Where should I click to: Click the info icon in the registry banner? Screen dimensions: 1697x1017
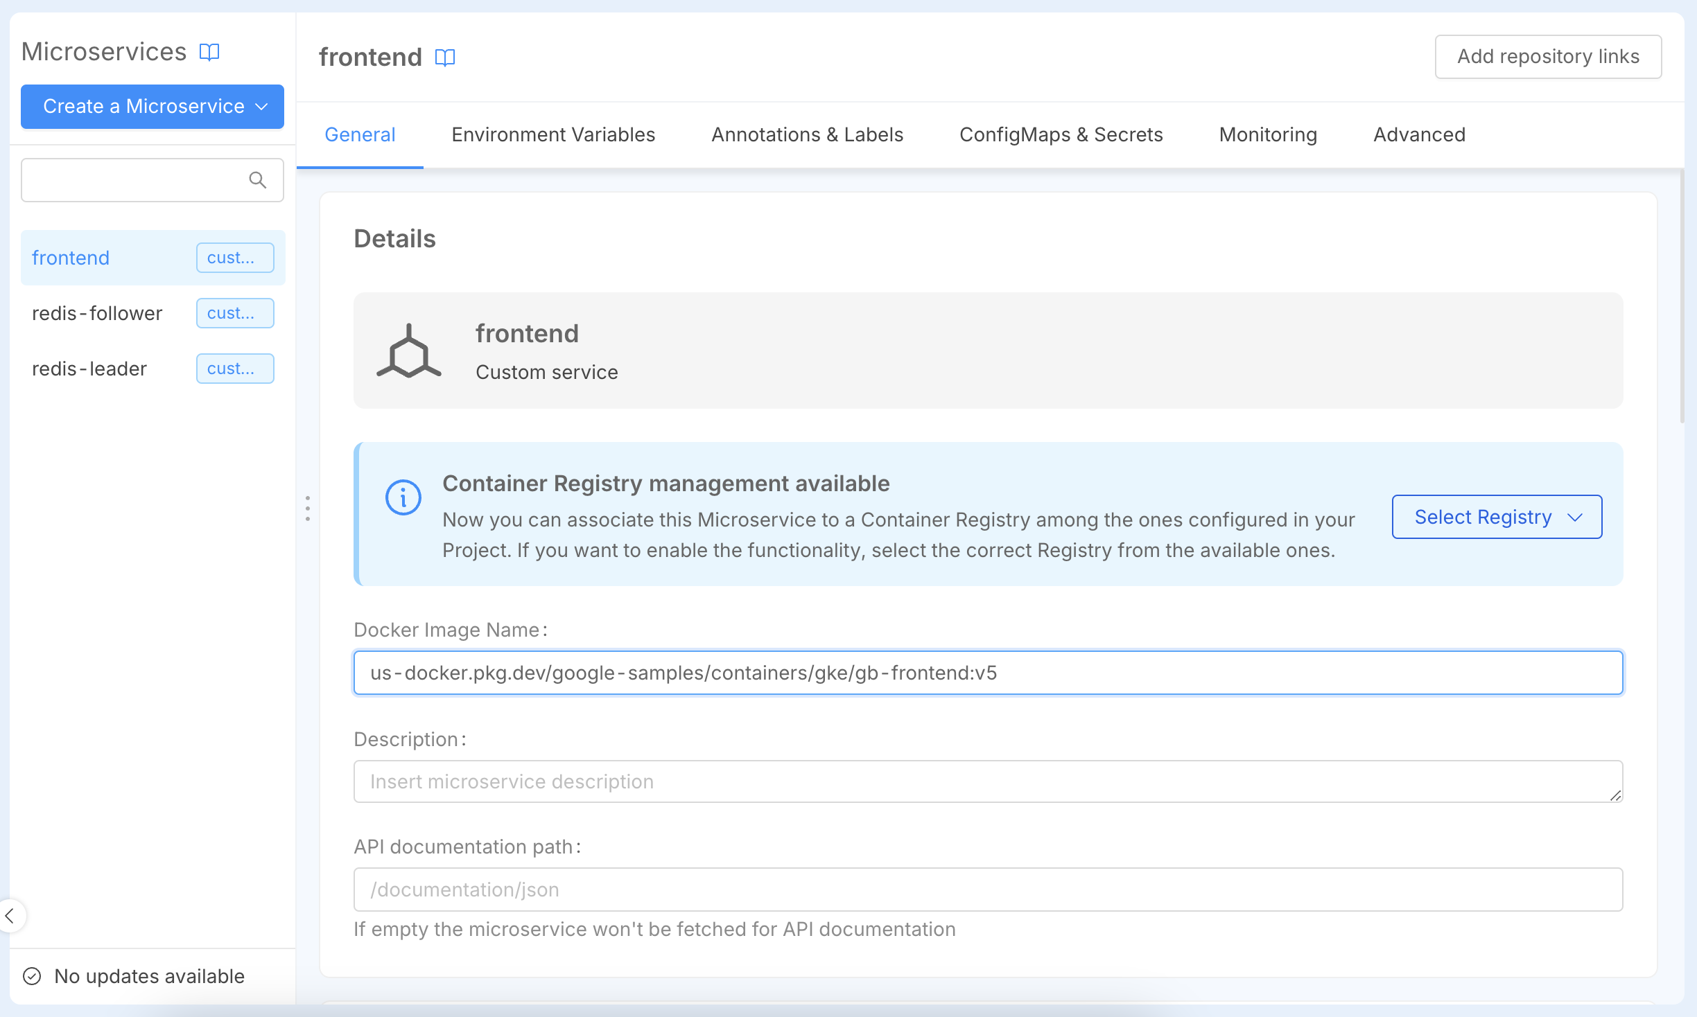403,496
